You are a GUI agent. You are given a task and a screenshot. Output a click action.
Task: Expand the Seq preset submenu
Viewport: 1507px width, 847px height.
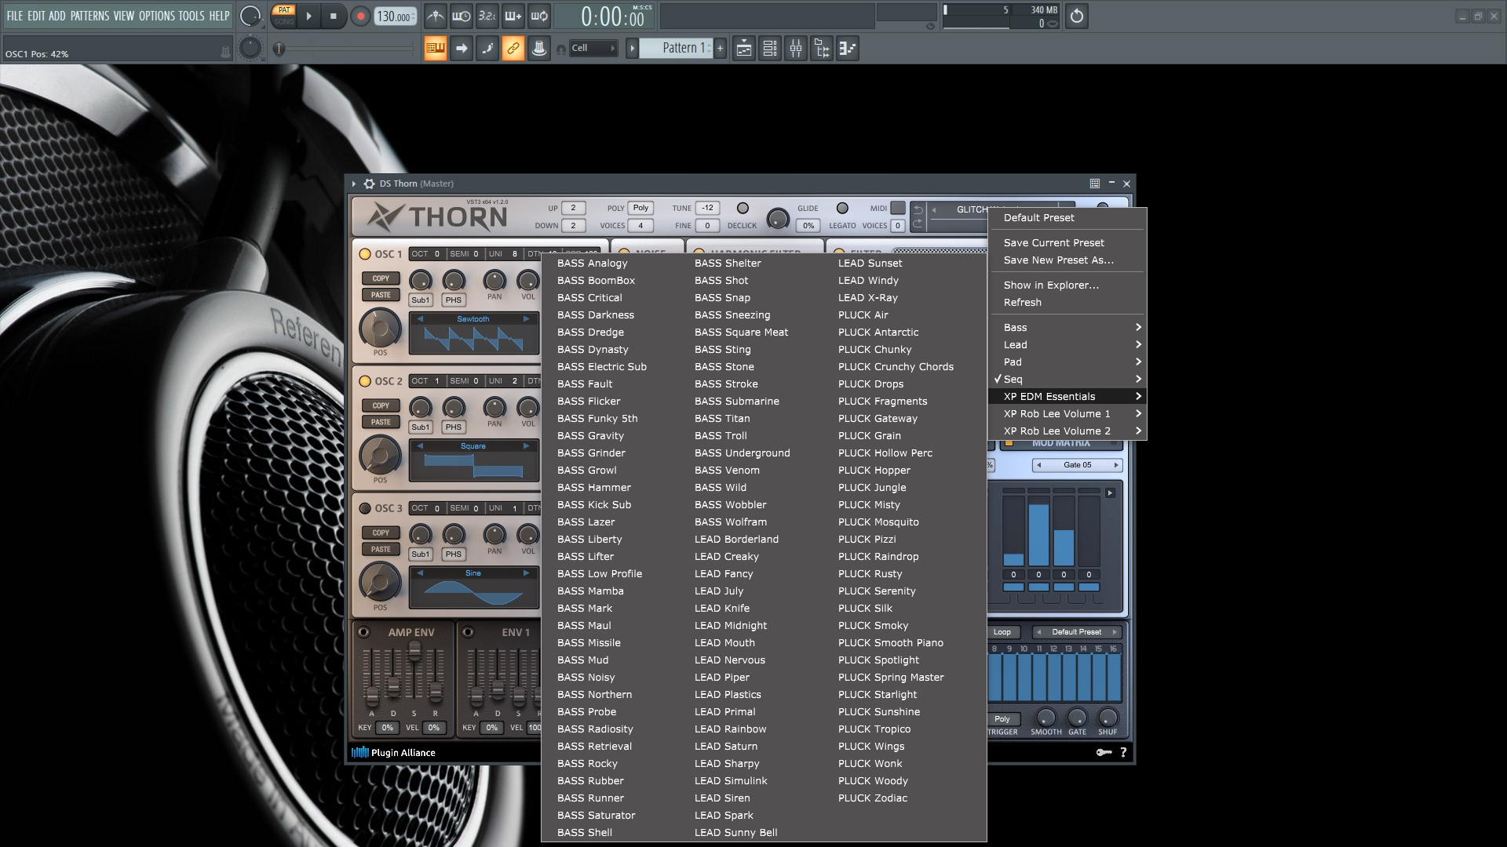click(1067, 380)
